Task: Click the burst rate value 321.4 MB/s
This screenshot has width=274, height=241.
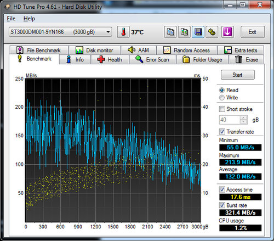Action: tap(241, 212)
